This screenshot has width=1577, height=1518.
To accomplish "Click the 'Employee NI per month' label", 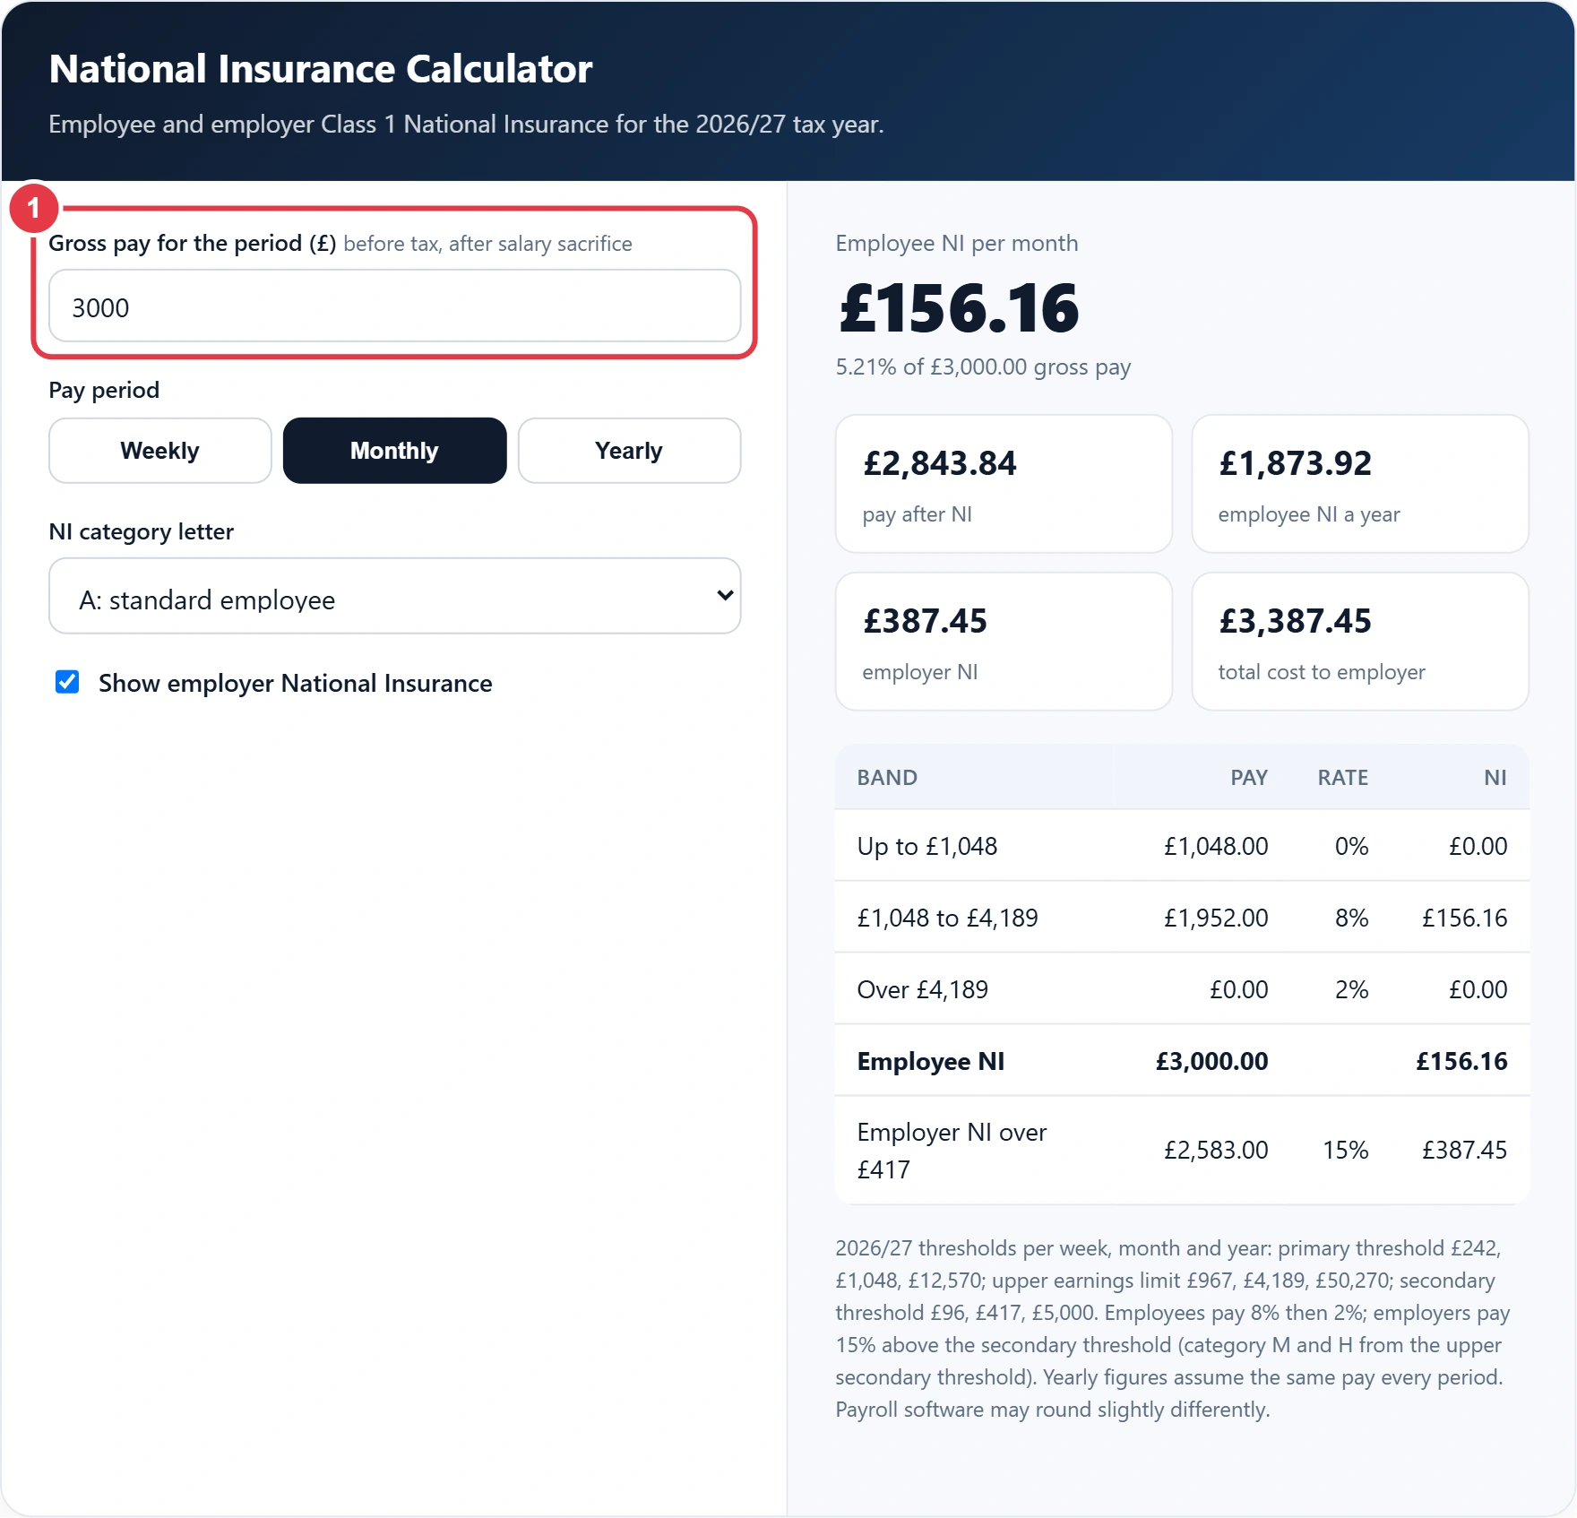I will pyautogui.click(x=957, y=243).
